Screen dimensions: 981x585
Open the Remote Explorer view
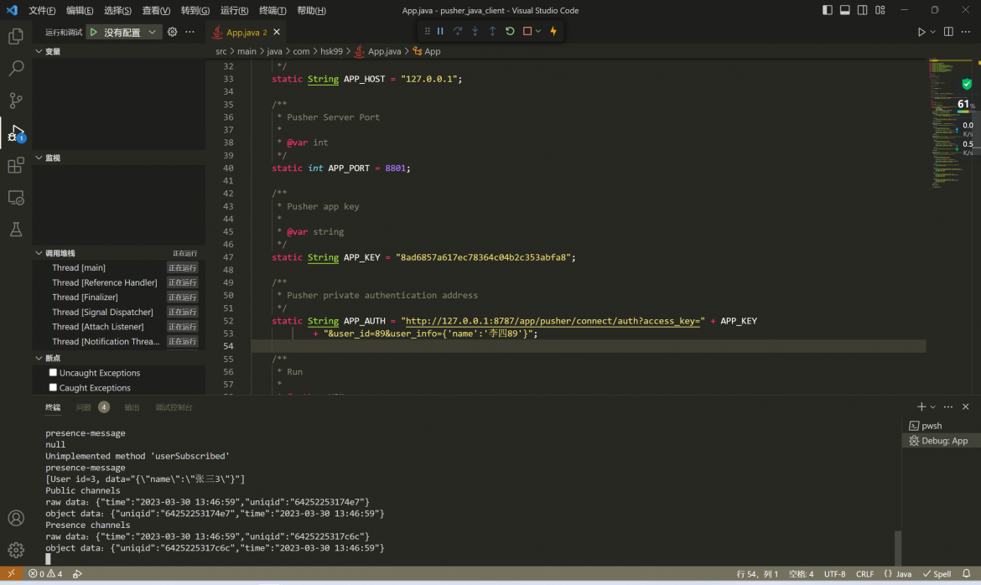(x=16, y=198)
